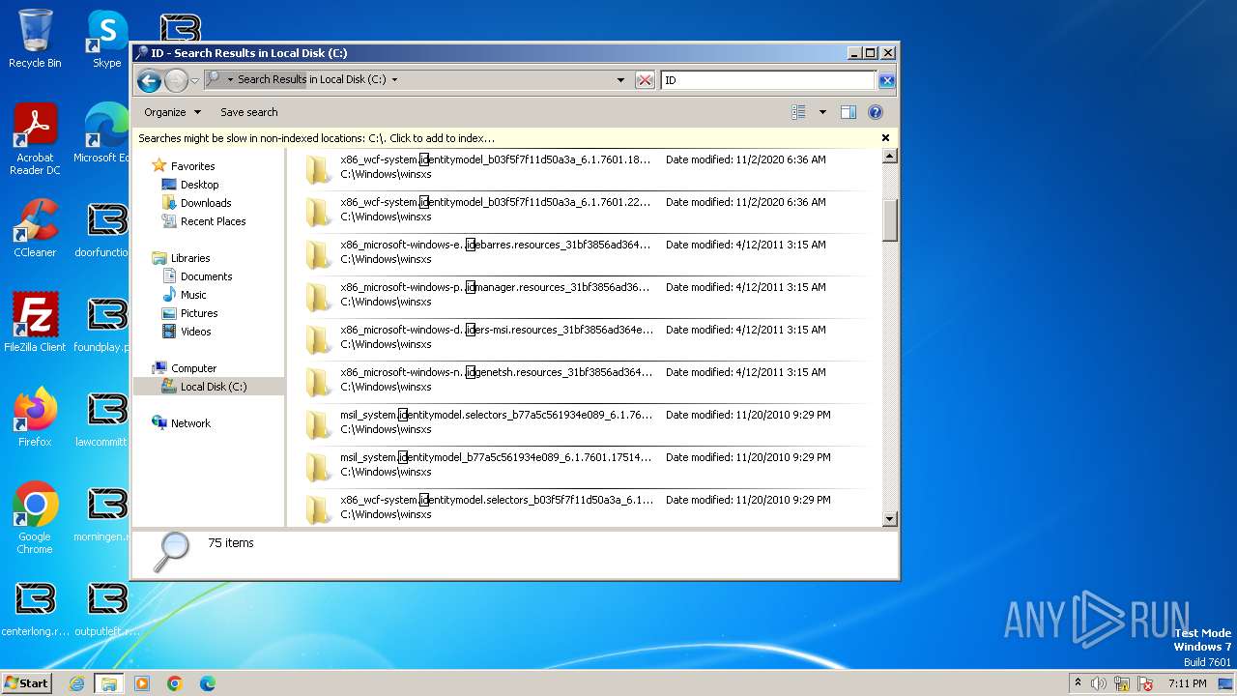Select Computer in navigation pane

(x=193, y=368)
